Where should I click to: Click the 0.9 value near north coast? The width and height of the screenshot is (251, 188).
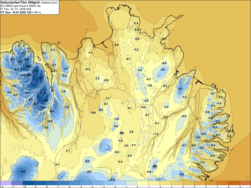pyautogui.click(x=136, y=23)
